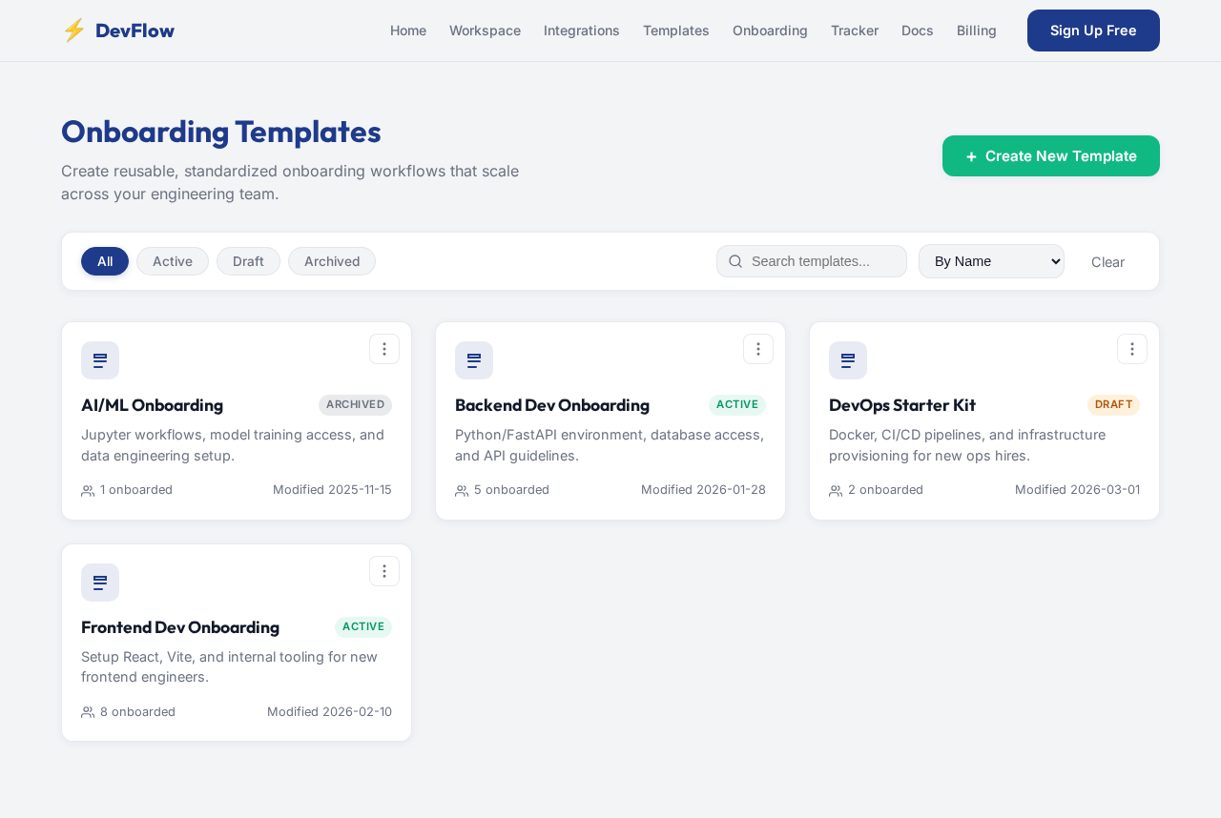Open the Tracker nav item
Viewport: 1221px width, 818px height.
point(855,31)
